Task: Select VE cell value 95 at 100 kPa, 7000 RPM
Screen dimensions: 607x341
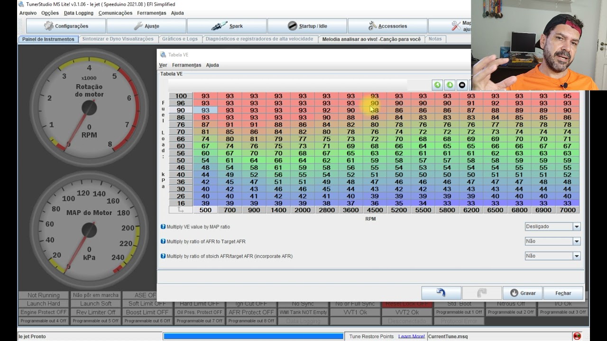Action: click(567, 96)
